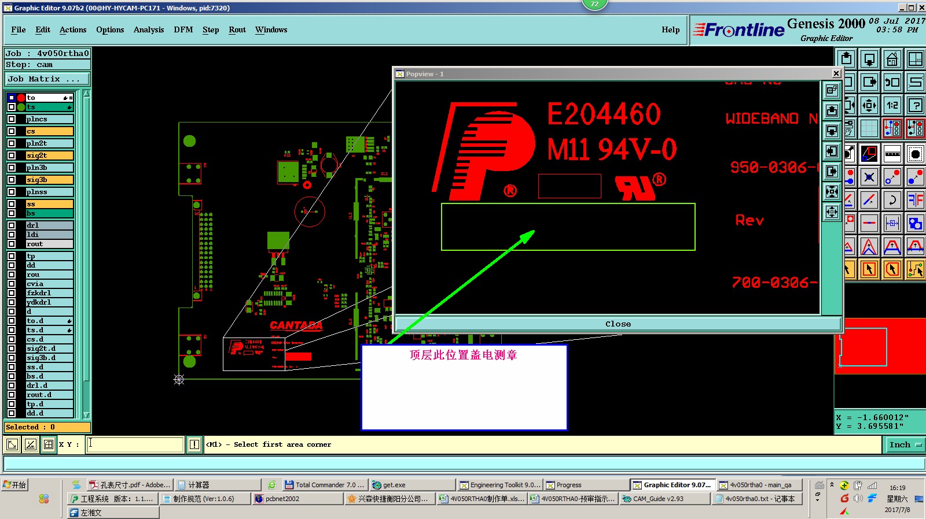This screenshot has width=926, height=519.
Task: Click the polygon selection arrow icon
Action: [892, 269]
